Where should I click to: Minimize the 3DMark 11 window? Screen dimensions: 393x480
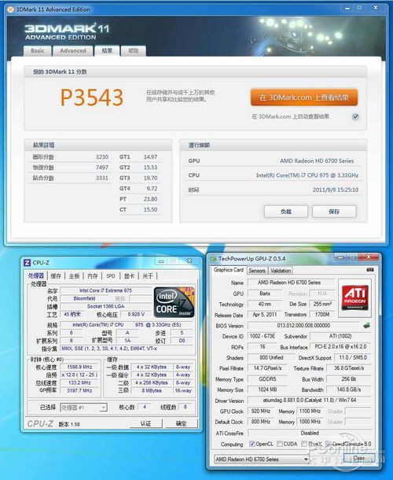(347, 9)
